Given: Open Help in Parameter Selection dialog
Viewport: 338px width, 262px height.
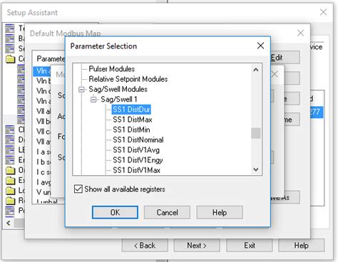Looking at the screenshot, I should pos(220,212).
